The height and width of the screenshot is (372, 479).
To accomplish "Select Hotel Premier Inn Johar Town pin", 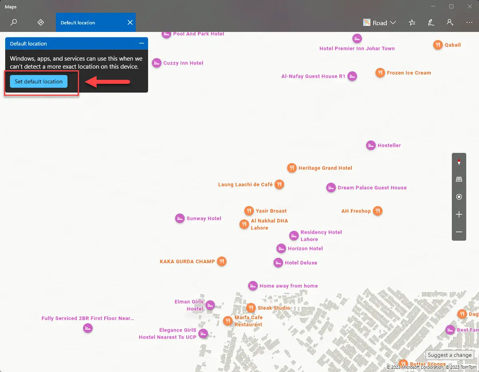I will pos(357,39).
